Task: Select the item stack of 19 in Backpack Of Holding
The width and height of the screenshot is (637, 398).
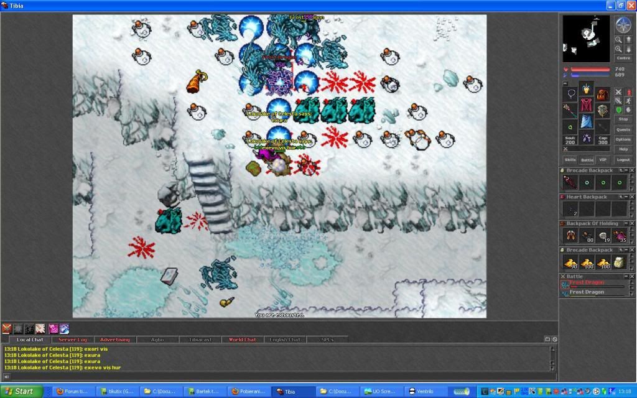Action: (x=603, y=236)
